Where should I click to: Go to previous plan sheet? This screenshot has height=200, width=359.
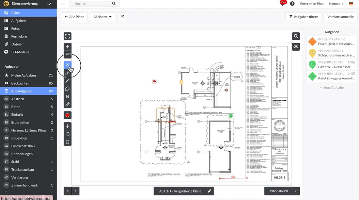[x=68, y=191]
